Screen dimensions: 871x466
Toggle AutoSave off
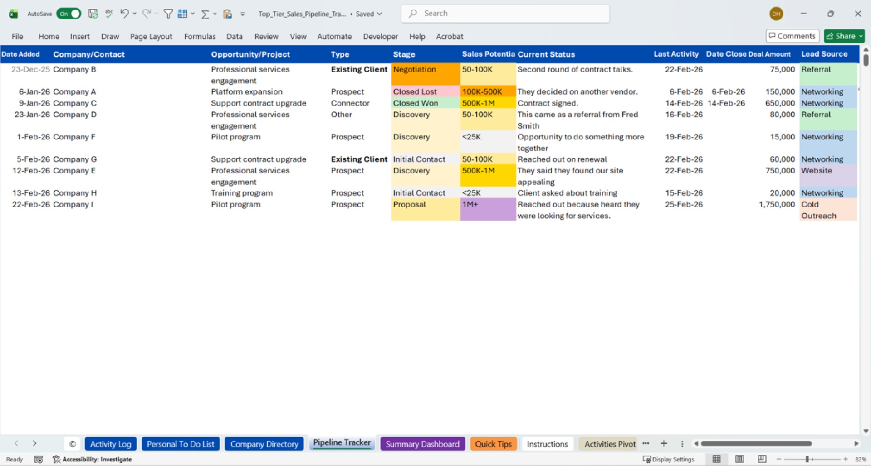click(x=68, y=14)
